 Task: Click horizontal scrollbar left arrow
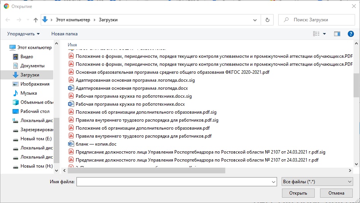pyautogui.click(x=65, y=170)
